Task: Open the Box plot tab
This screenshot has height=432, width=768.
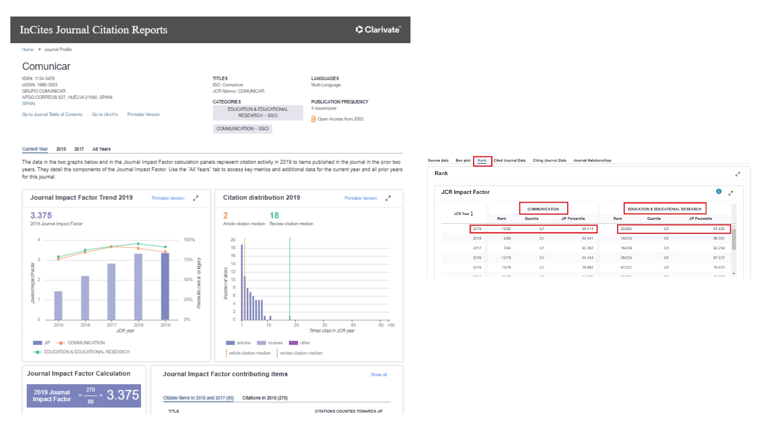Action: pos(463,161)
